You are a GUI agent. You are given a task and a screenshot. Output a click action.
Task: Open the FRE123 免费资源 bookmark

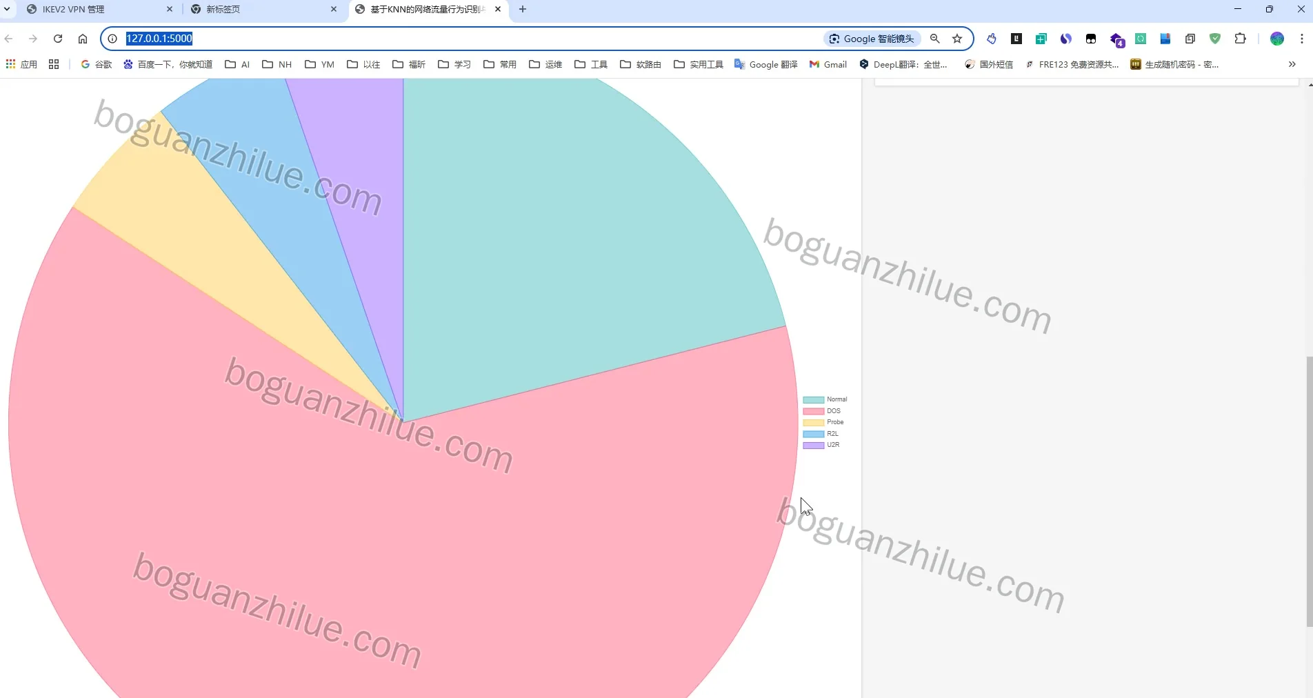click(x=1072, y=64)
